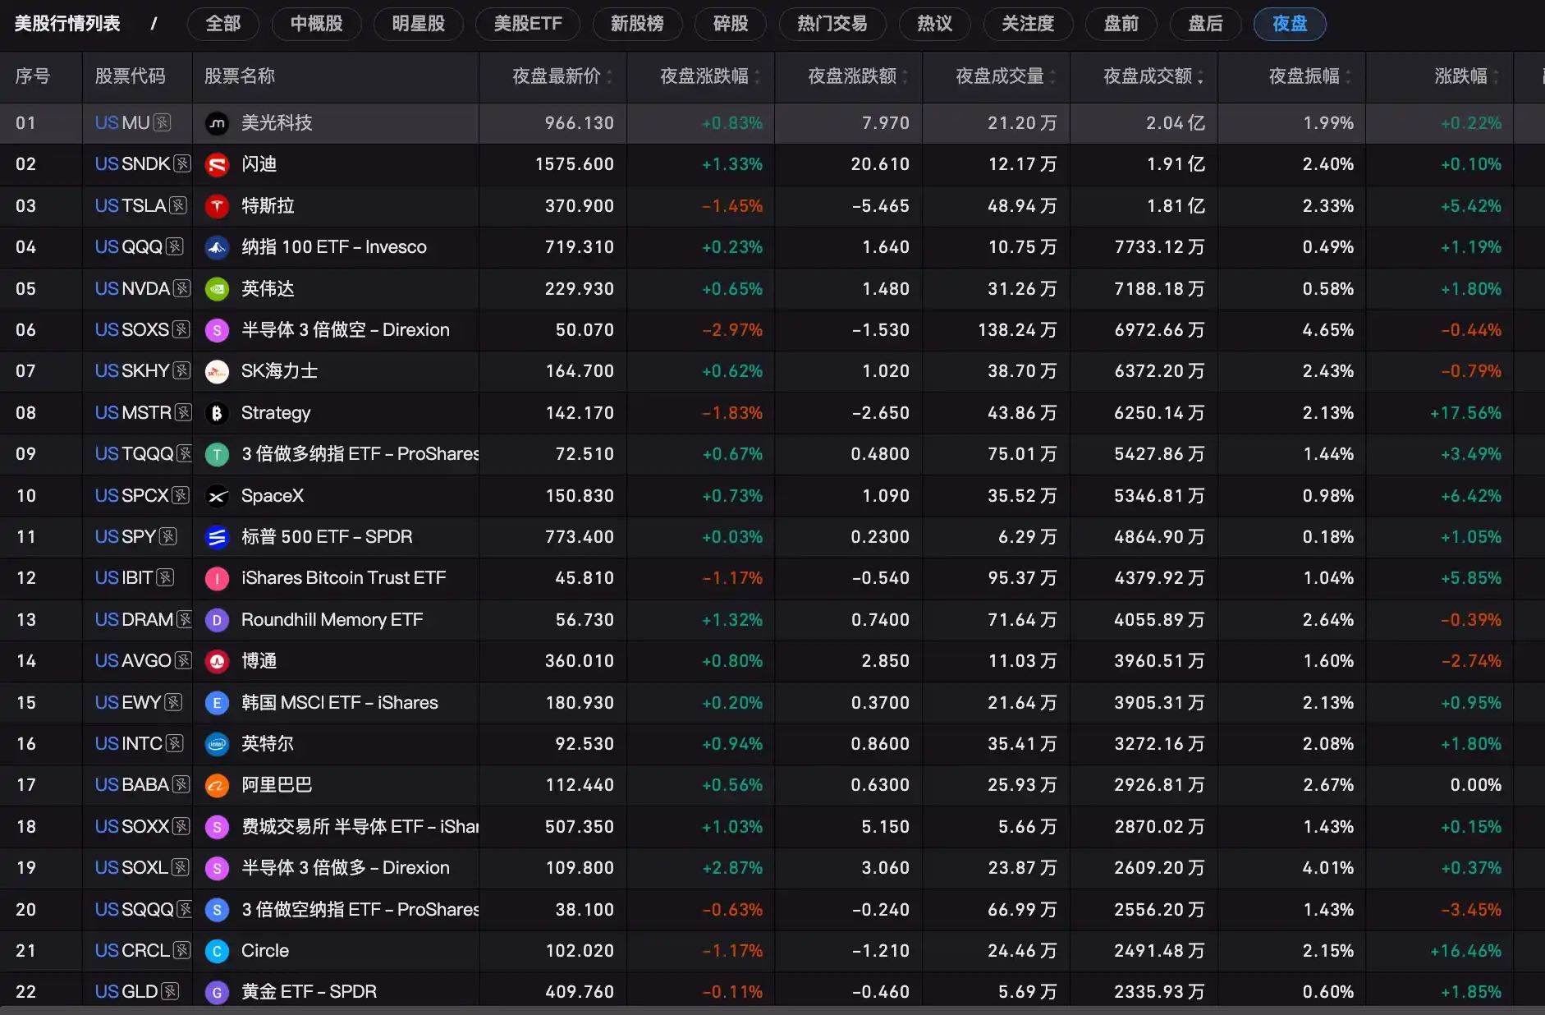Click the 序号 column header
Screen dimensions: 1545x1015
coord(33,76)
